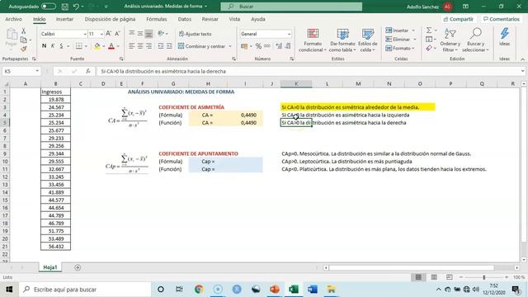This screenshot has height=297, width=528.
Task: Click the Cut scissors icon
Action: (x=24, y=31)
